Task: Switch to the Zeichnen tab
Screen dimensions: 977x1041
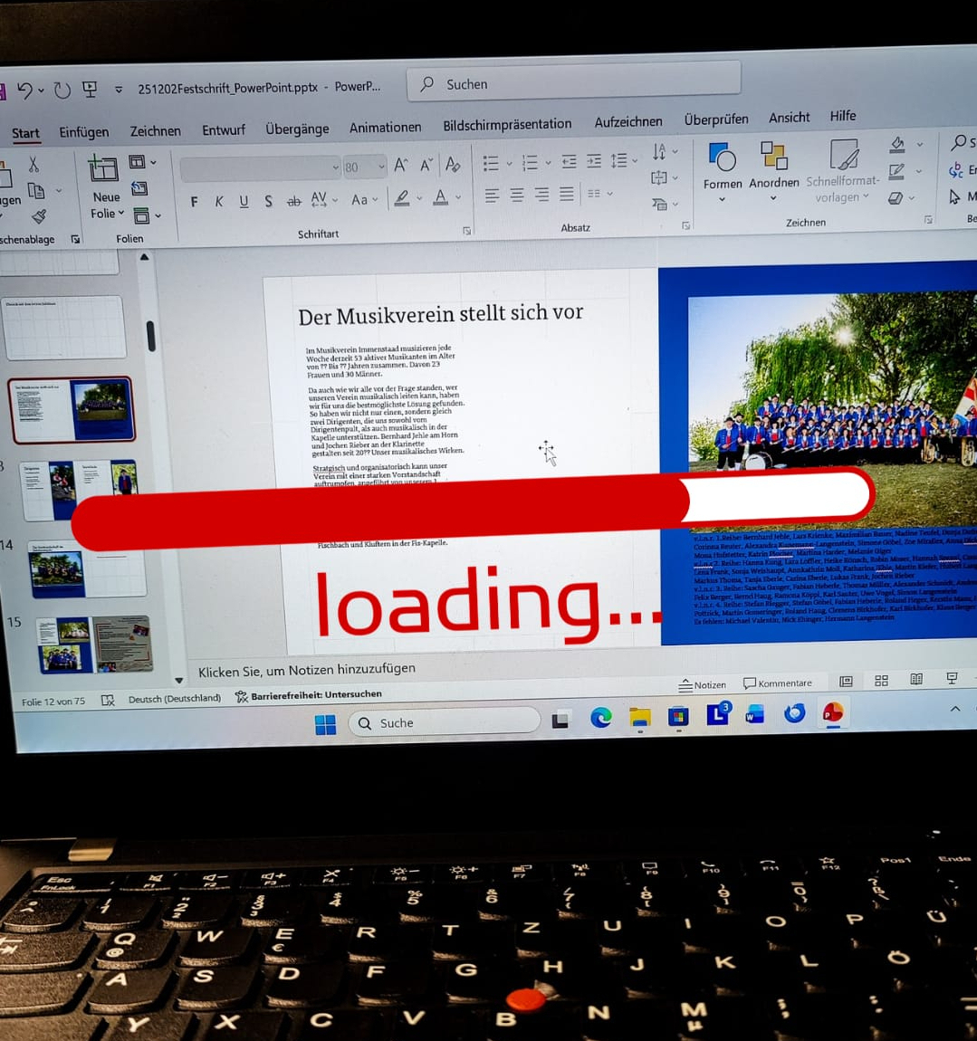Action: pos(156,131)
